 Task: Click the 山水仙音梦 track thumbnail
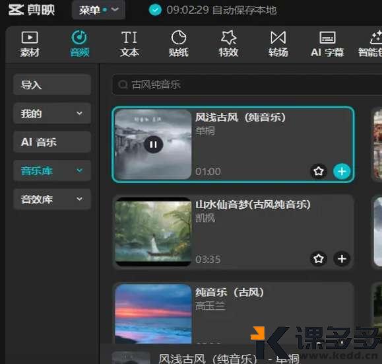click(x=153, y=232)
